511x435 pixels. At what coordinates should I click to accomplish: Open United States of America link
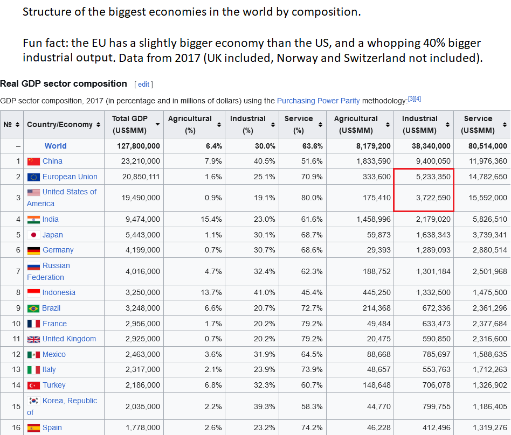62,198
